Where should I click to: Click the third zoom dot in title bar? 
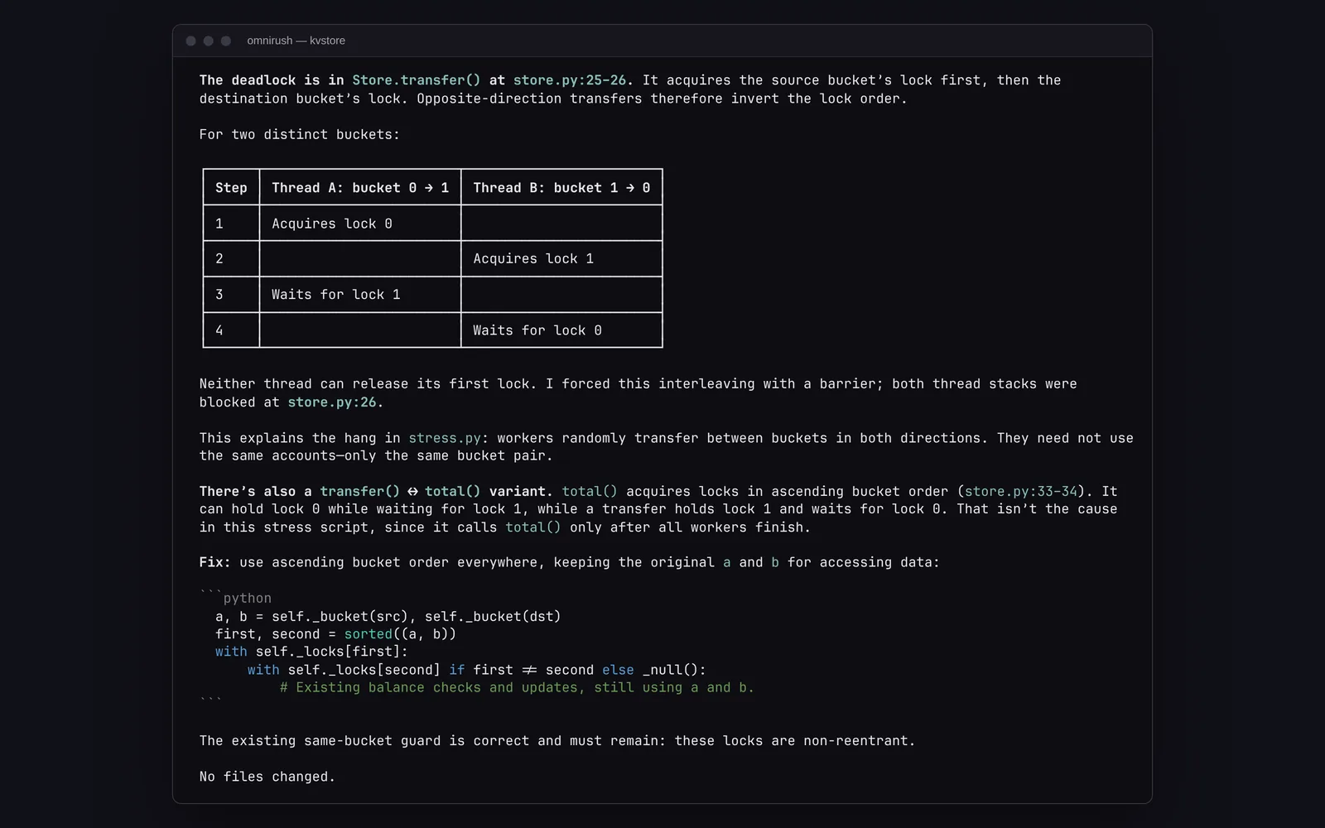226,41
